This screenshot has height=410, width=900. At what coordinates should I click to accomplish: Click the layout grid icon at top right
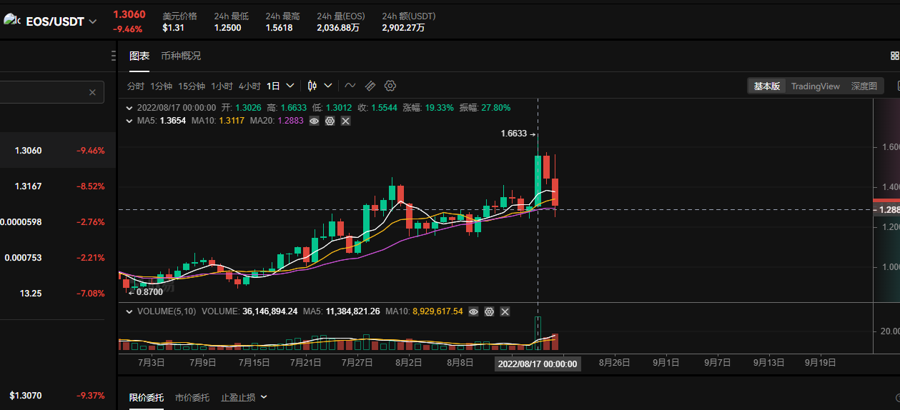coord(894,55)
